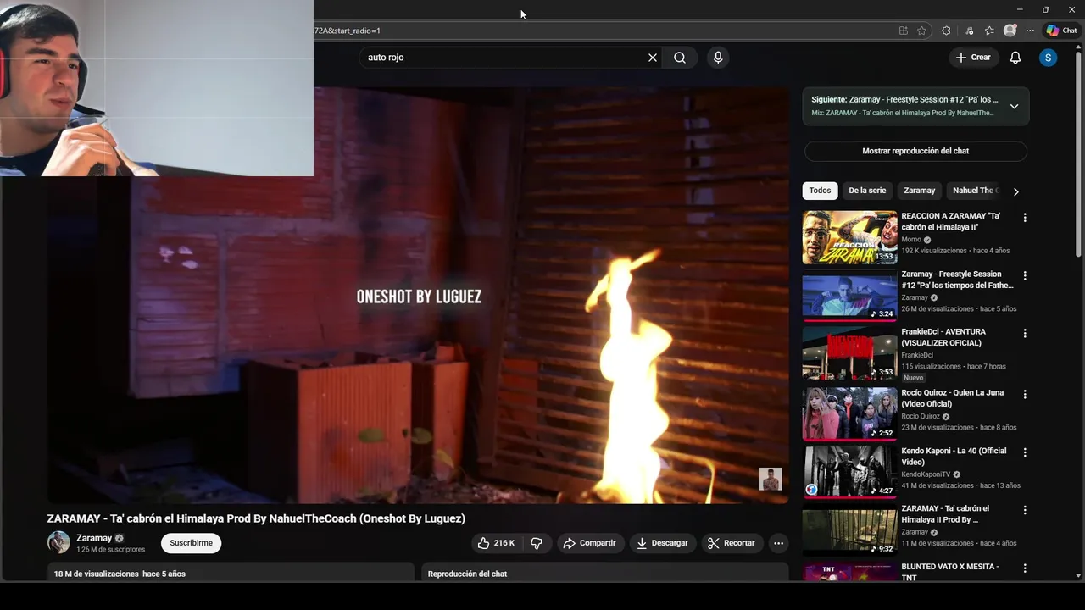
Task: Open Zaramay channel name link
Action: point(94,538)
